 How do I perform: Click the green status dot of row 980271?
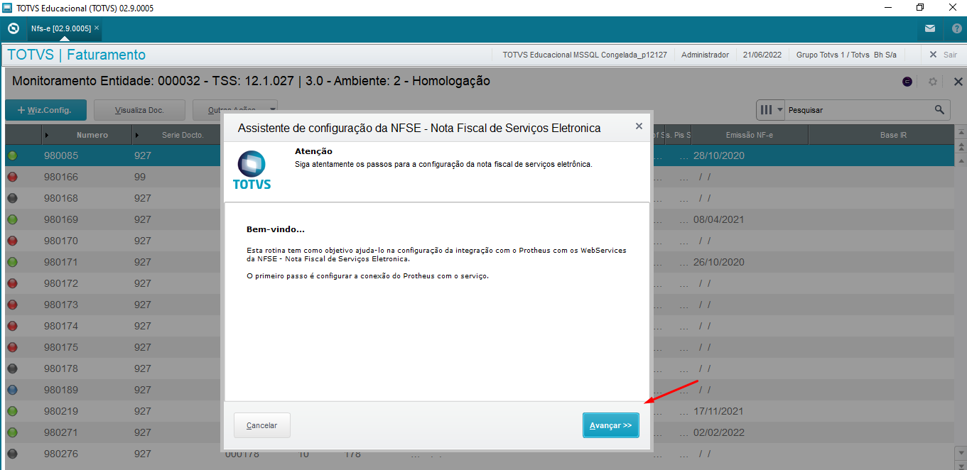[x=12, y=432]
